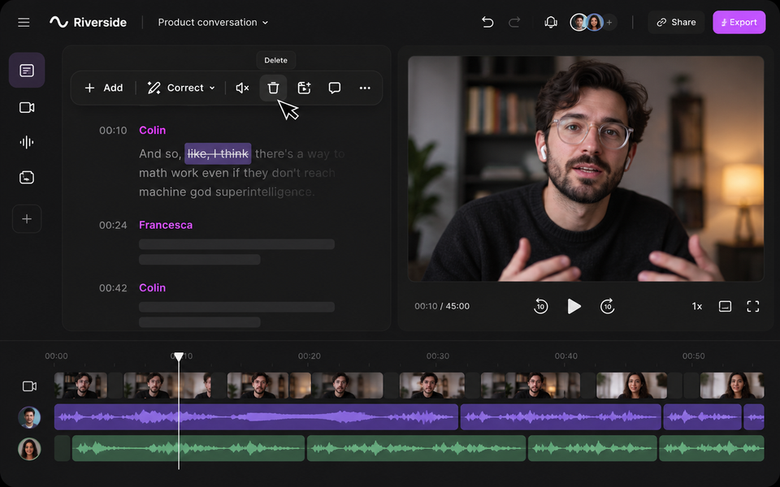This screenshot has height=487, width=780.
Task: Select Colin's audio track avatar
Action: point(29,417)
